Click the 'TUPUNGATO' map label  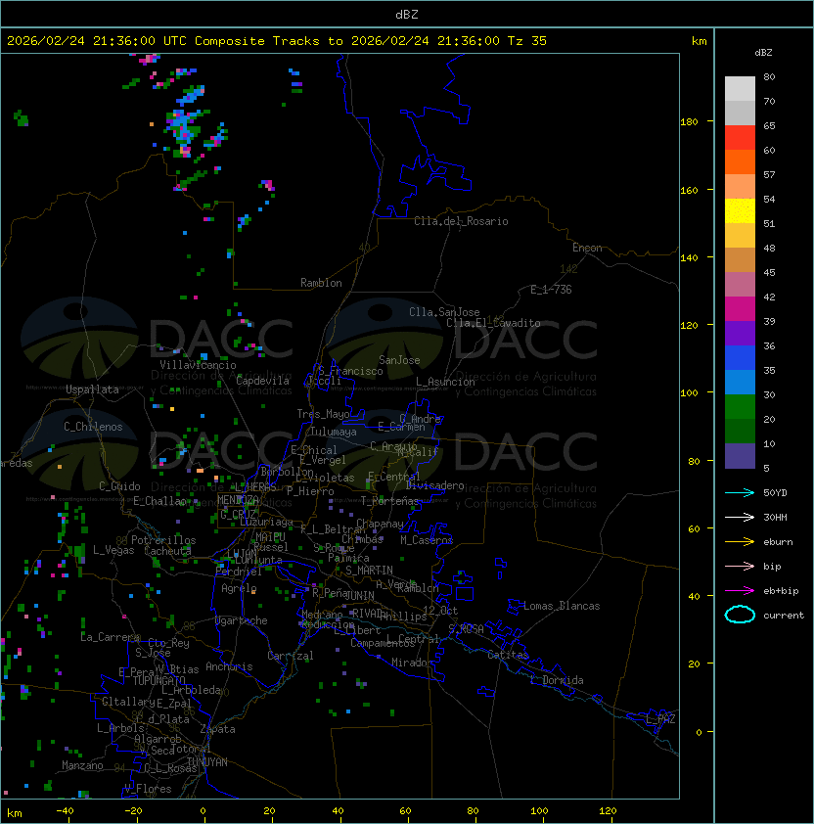point(158,680)
